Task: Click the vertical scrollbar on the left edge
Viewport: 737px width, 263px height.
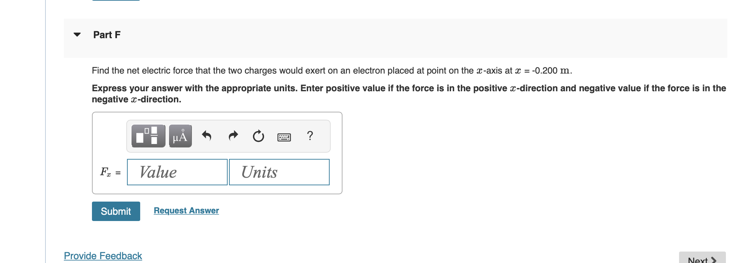Action: point(45,132)
